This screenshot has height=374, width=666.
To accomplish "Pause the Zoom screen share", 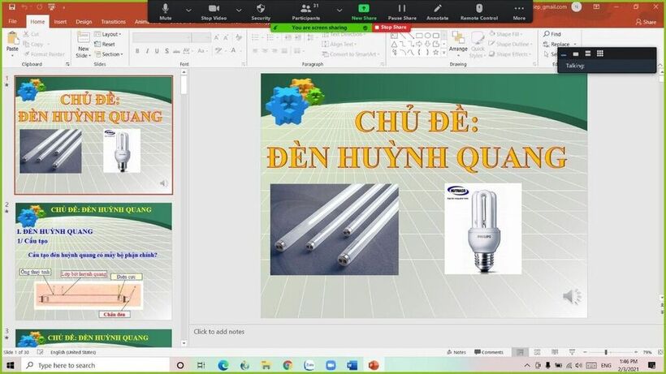I will click(x=402, y=11).
